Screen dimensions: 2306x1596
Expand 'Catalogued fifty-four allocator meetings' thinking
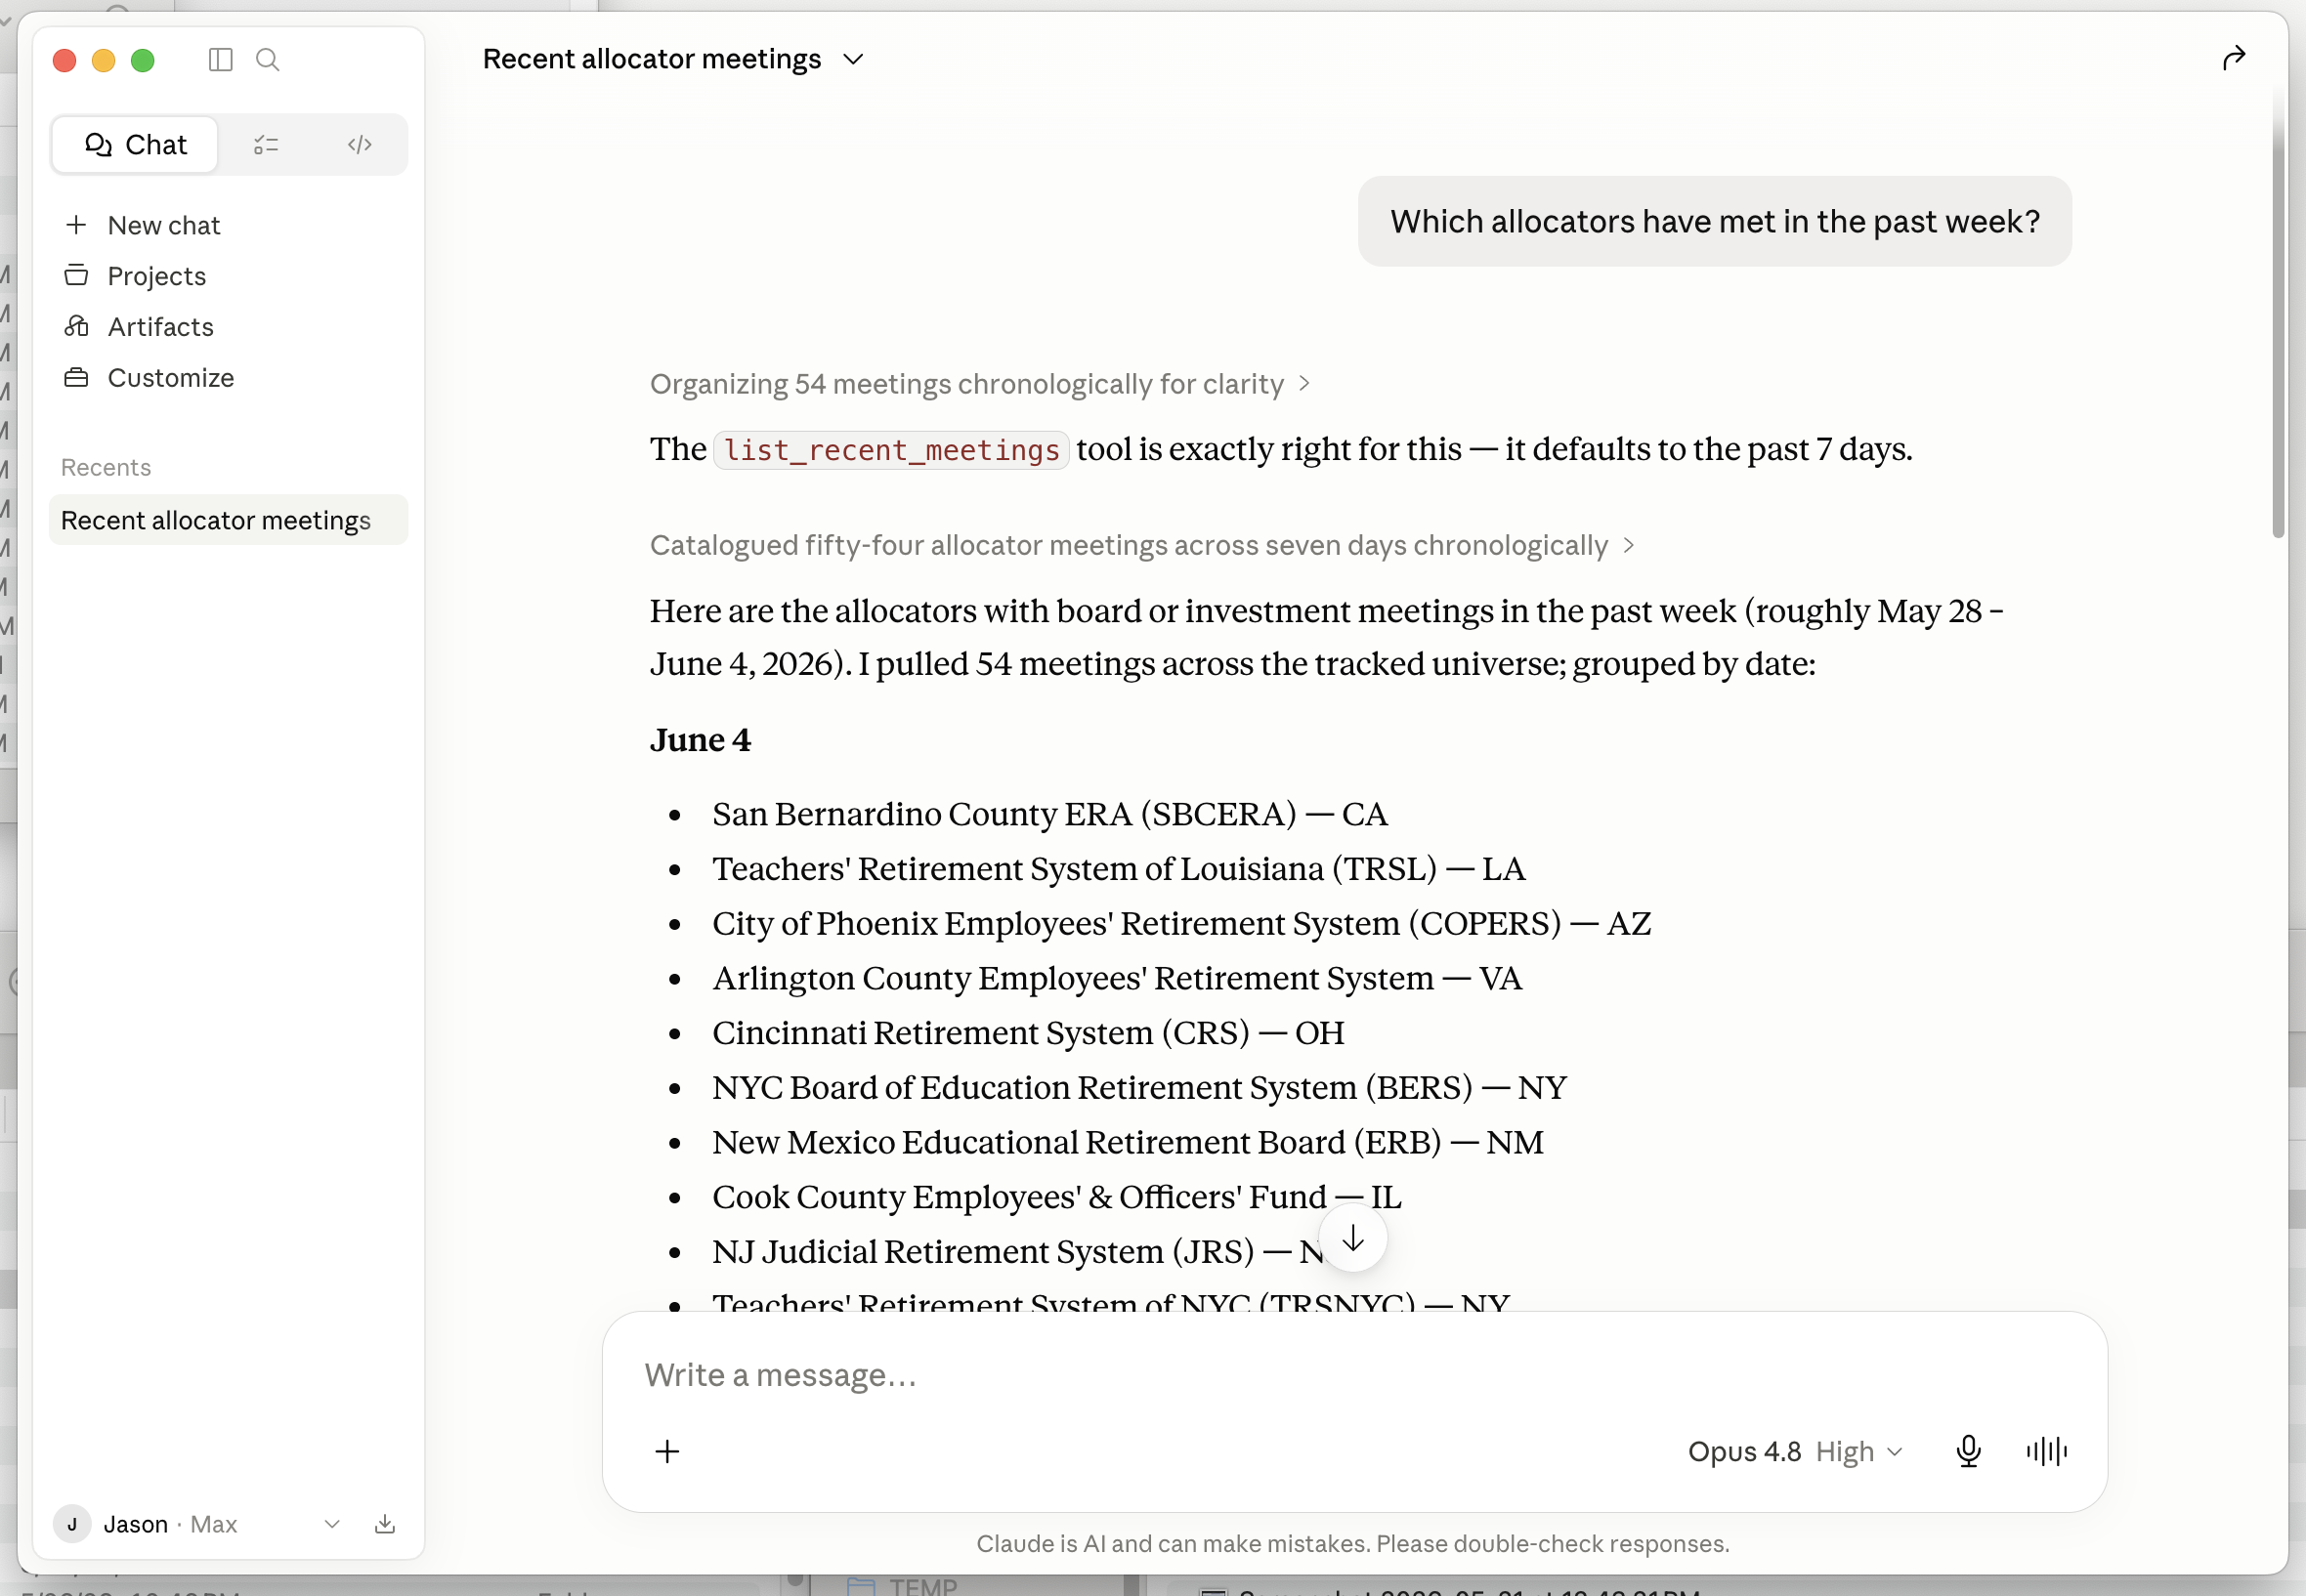(x=1142, y=545)
